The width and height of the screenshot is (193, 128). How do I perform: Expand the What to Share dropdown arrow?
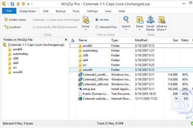(x=166, y=29)
